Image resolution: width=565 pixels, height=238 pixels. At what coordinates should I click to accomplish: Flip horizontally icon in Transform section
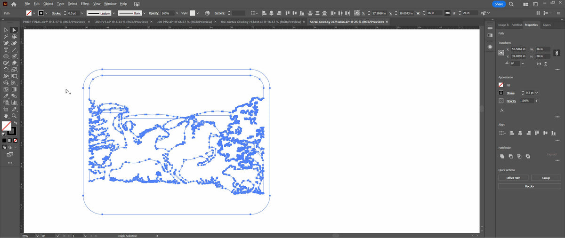coord(539,63)
